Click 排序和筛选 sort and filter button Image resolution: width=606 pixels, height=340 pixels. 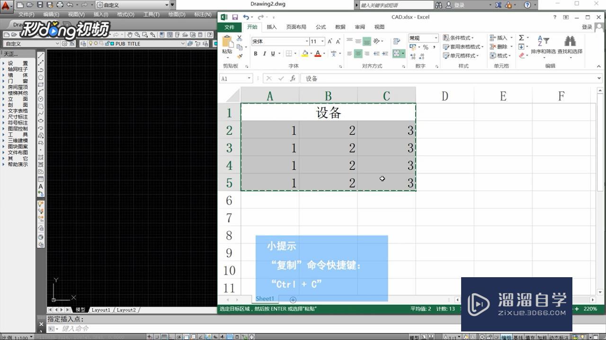[543, 46]
